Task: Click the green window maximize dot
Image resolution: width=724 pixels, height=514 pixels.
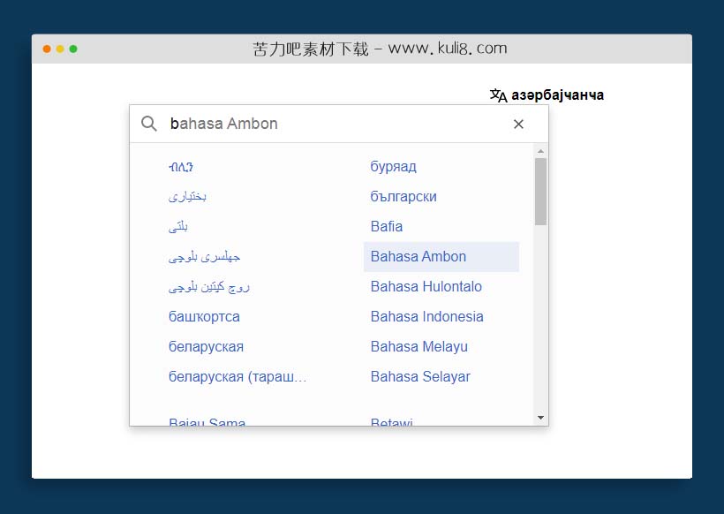Action: click(x=73, y=49)
